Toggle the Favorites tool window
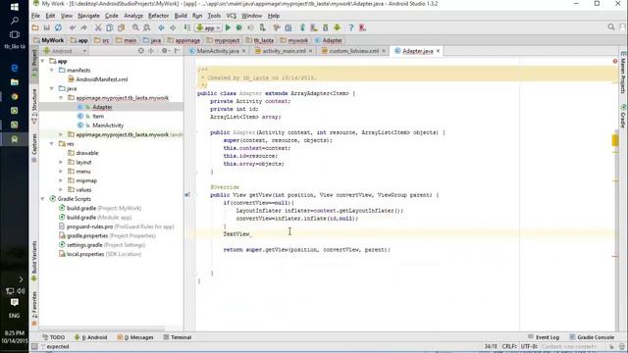This screenshot has width=628, height=353. tap(34, 308)
